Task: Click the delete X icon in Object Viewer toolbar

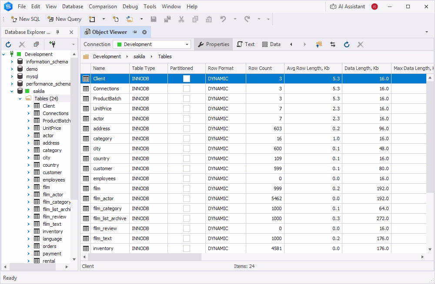Action: coord(360,44)
